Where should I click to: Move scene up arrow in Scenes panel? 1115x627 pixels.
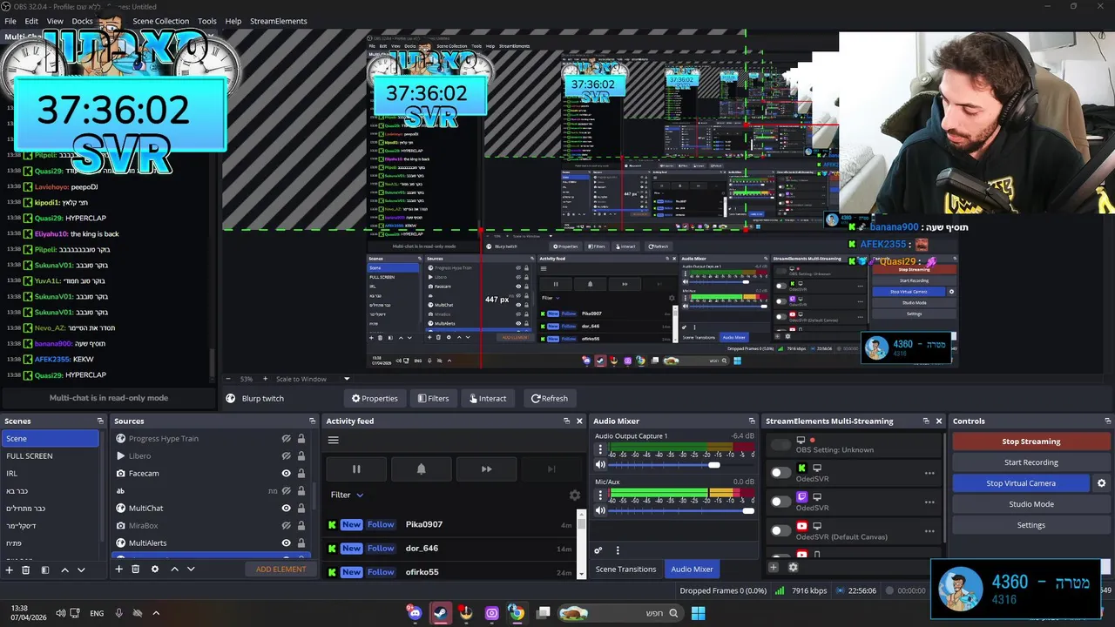[x=64, y=570]
